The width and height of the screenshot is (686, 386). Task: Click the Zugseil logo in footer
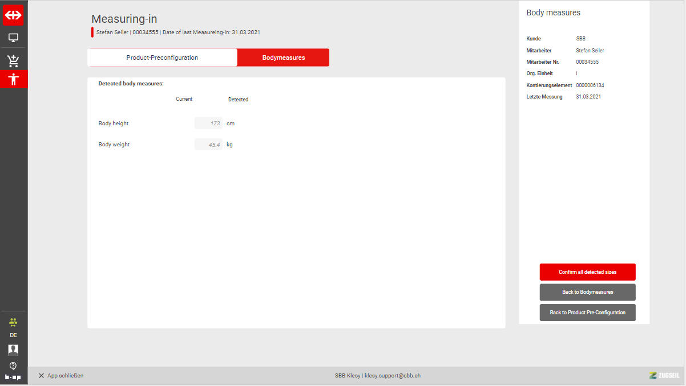[664, 376]
